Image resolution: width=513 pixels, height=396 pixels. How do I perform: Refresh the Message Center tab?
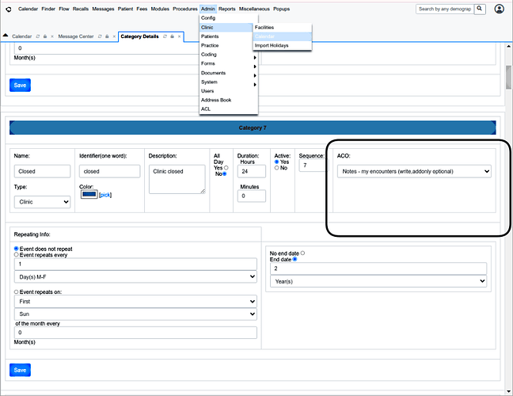[100, 36]
